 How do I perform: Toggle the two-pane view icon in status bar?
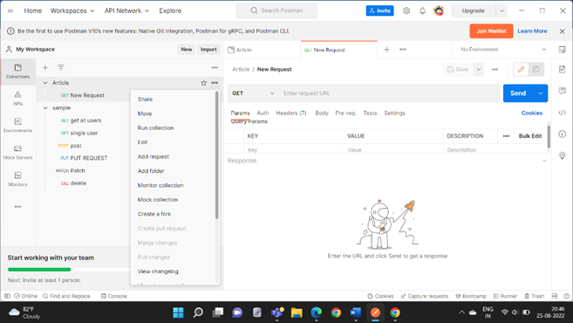tap(555, 296)
